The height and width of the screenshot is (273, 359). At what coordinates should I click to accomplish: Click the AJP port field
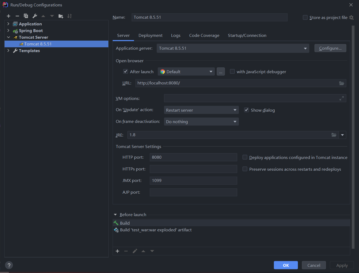(194, 192)
